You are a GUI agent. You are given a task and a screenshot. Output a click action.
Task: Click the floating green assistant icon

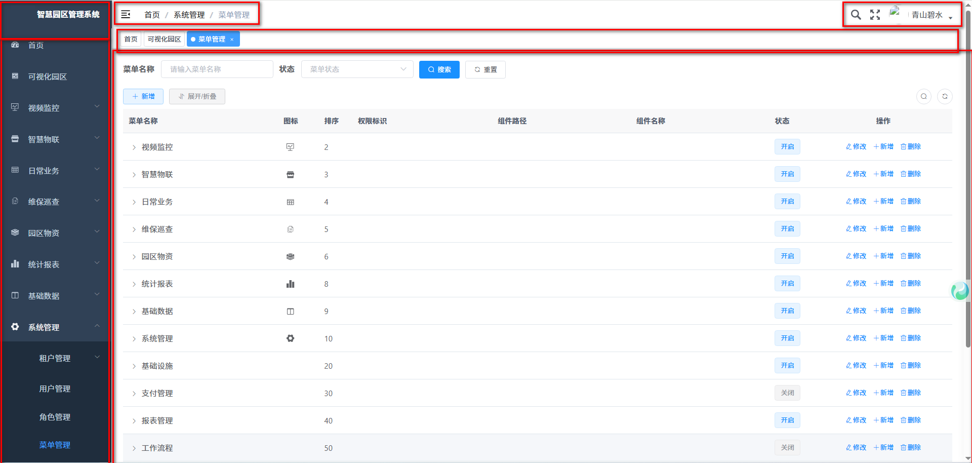click(960, 291)
